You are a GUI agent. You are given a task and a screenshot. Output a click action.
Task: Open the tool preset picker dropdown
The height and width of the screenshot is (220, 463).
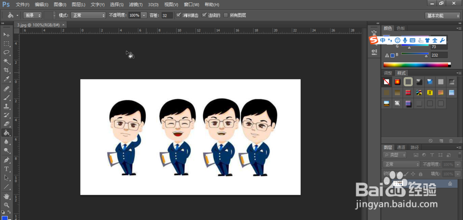coord(17,15)
